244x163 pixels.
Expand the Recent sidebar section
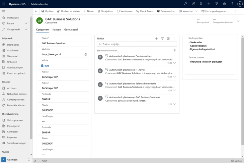pos(26,23)
